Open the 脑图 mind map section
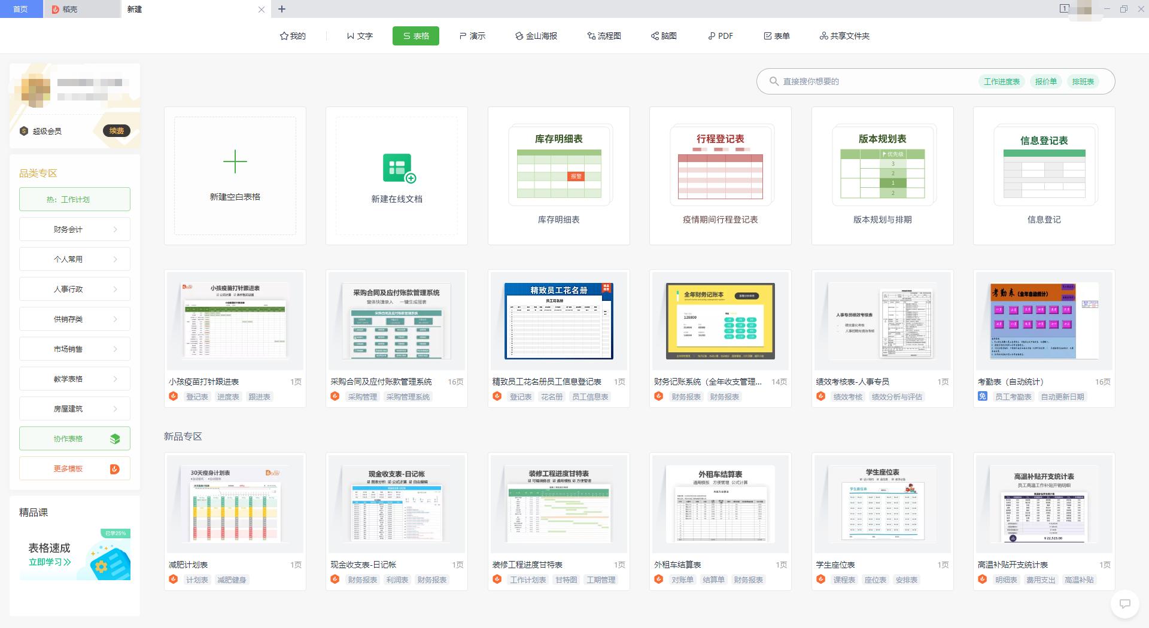 [662, 36]
